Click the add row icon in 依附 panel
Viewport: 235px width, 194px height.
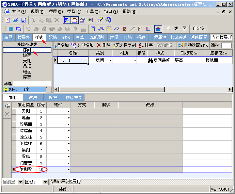(x=7, y=106)
